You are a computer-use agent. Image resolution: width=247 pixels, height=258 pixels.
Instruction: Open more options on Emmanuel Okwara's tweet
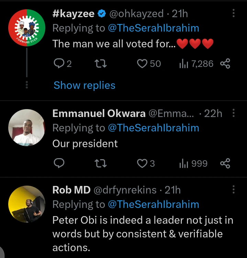point(234,113)
